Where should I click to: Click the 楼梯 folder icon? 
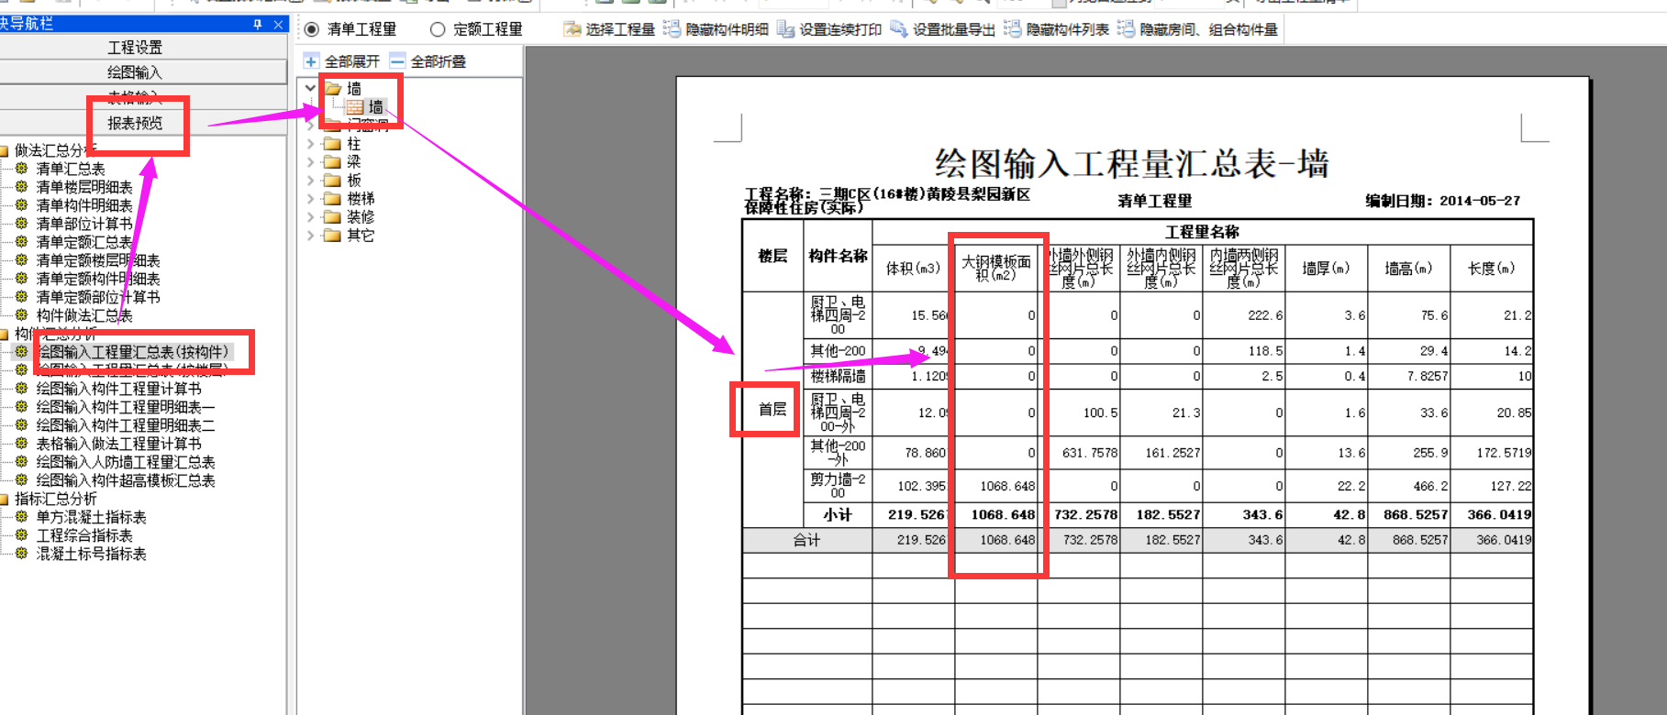332,199
